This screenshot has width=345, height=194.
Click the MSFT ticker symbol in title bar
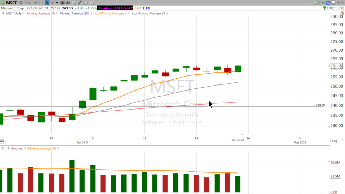point(11,3)
